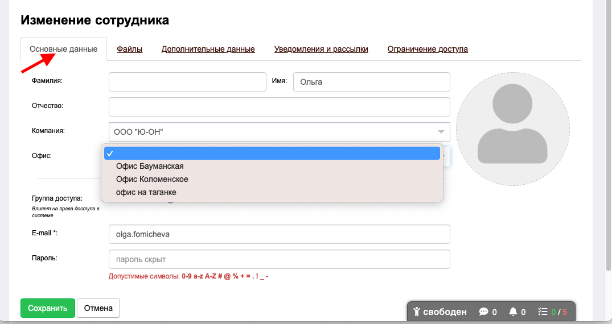Click the employee avatar placeholder photo
612x324 pixels.
point(512,128)
